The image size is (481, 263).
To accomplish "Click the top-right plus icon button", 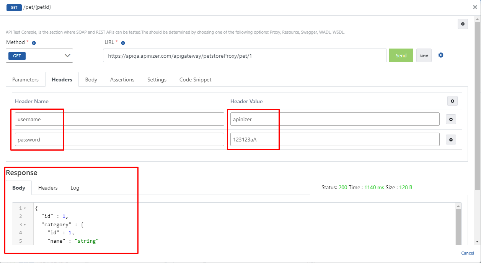I will pos(463,24).
